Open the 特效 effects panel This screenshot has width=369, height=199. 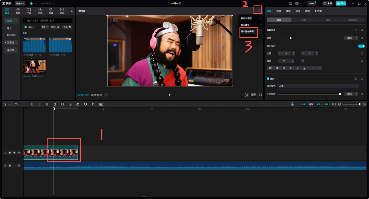[51, 11]
